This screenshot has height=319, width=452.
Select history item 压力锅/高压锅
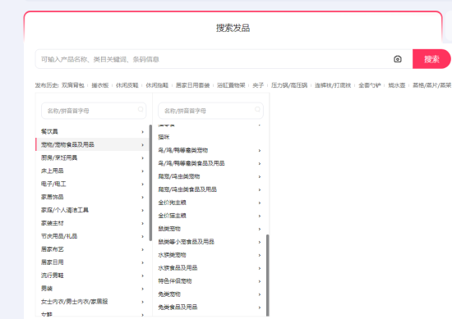[289, 85]
